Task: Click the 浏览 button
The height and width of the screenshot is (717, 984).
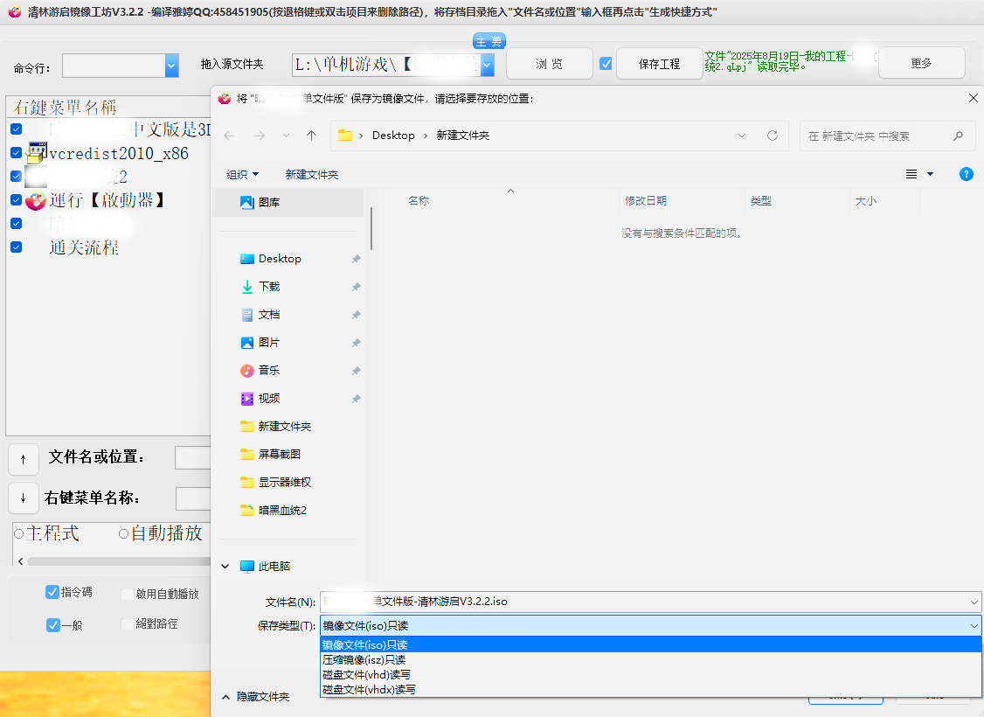Action: [549, 64]
